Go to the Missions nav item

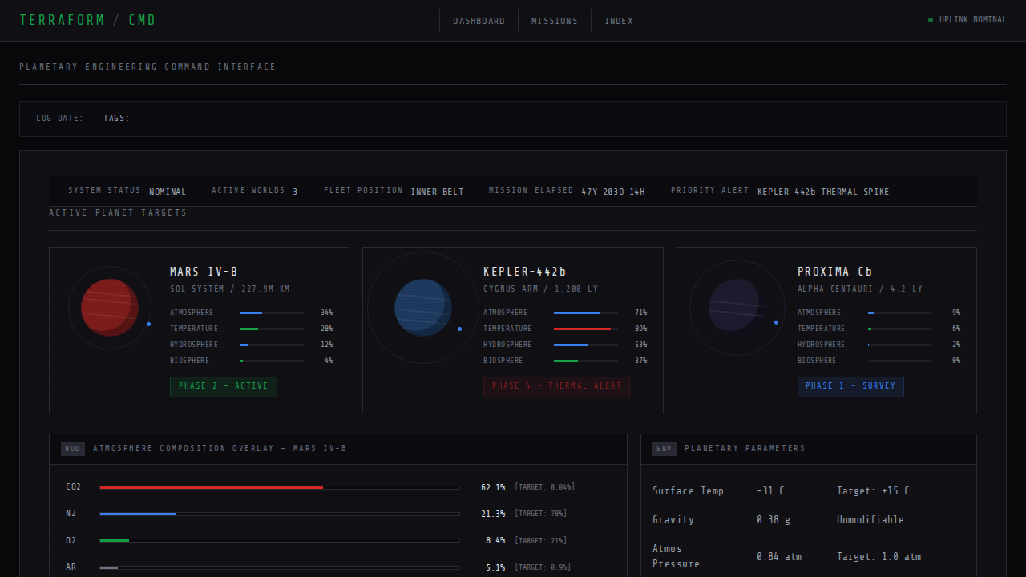(x=554, y=21)
